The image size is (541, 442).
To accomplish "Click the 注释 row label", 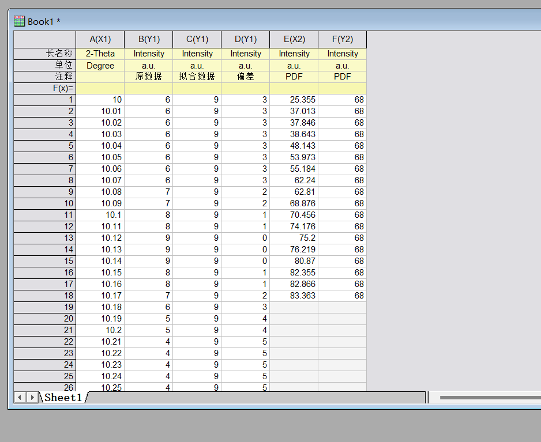I will (44, 77).
